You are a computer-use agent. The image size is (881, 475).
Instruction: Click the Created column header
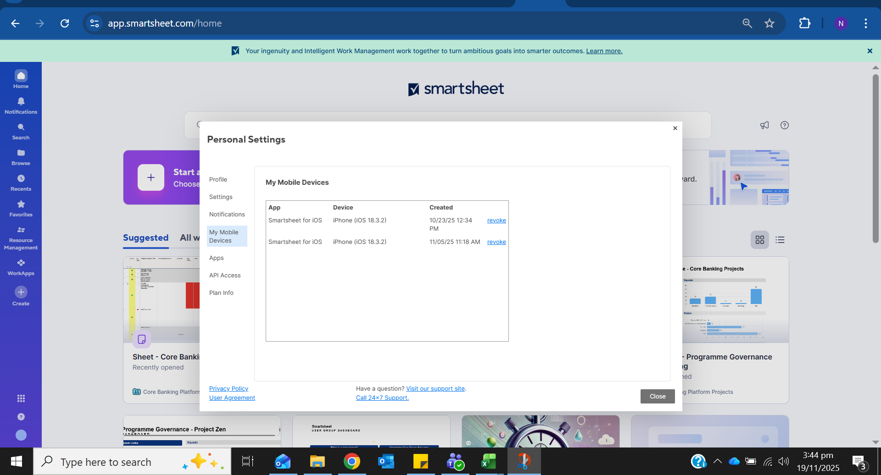(441, 208)
